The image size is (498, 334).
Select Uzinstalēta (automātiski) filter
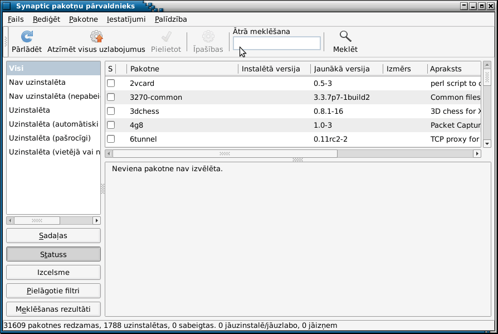click(53, 124)
